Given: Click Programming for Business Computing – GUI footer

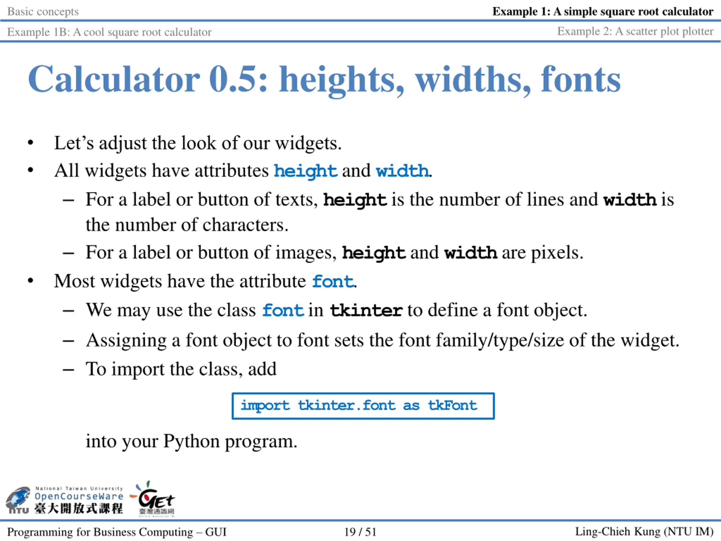Looking at the screenshot, I should [x=117, y=532].
